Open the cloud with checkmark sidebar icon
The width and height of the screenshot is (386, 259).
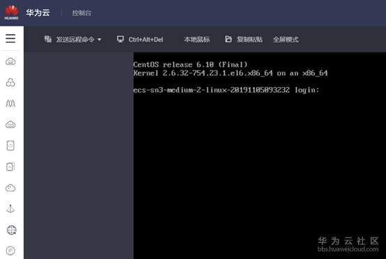coord(10,188)
